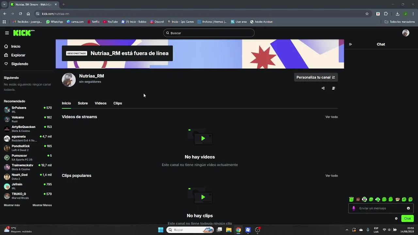Viewport: 418px width, 235px height.
Task: Open Explorar in sidebar
Action: (x=15, y=55)
